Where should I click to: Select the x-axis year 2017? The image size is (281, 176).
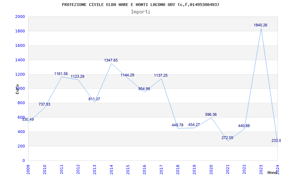tap(161, 170)
